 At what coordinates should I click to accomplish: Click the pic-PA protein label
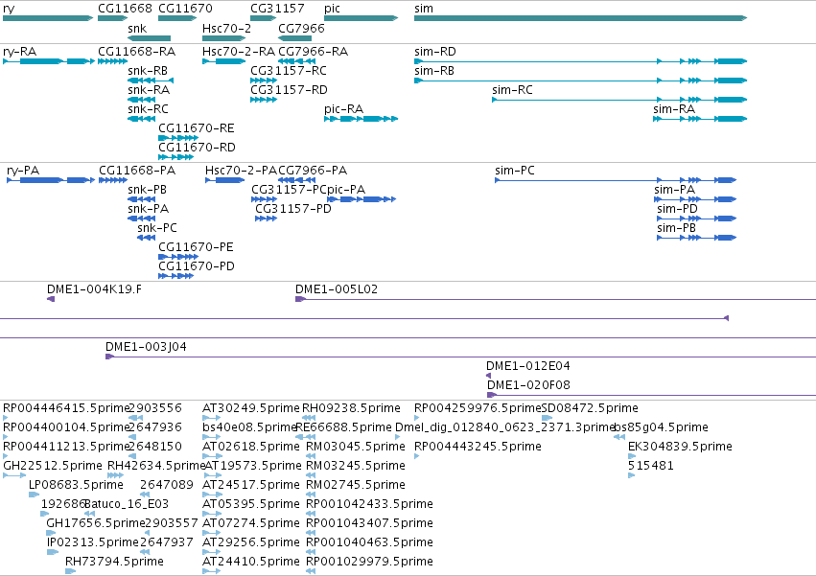point(346,190)
